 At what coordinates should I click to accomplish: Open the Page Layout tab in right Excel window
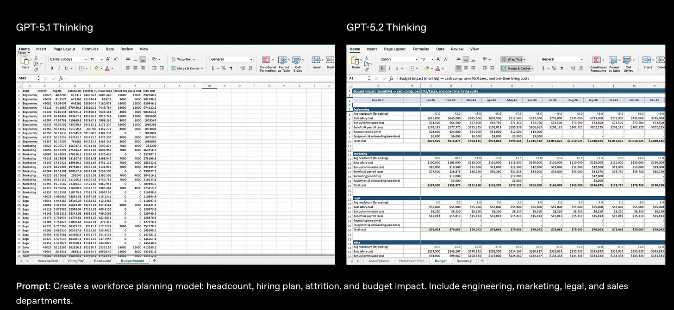pyautogui.click(x=395, y=49)
